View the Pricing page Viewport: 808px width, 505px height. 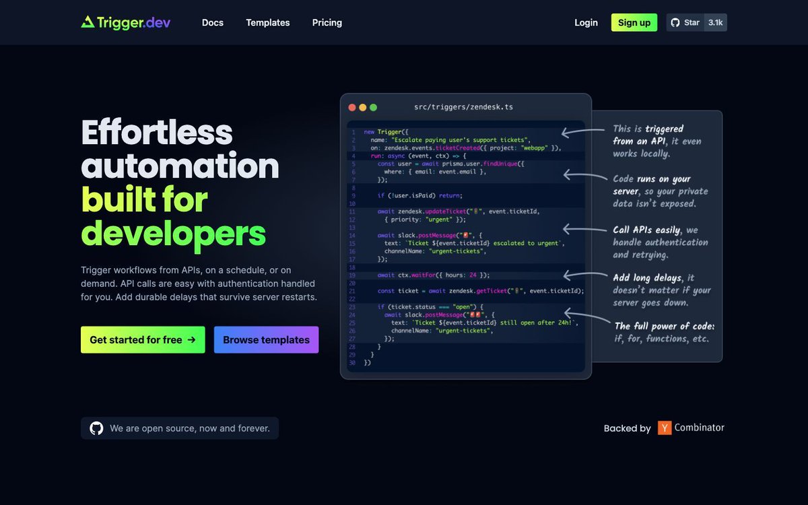coord(327,22)
